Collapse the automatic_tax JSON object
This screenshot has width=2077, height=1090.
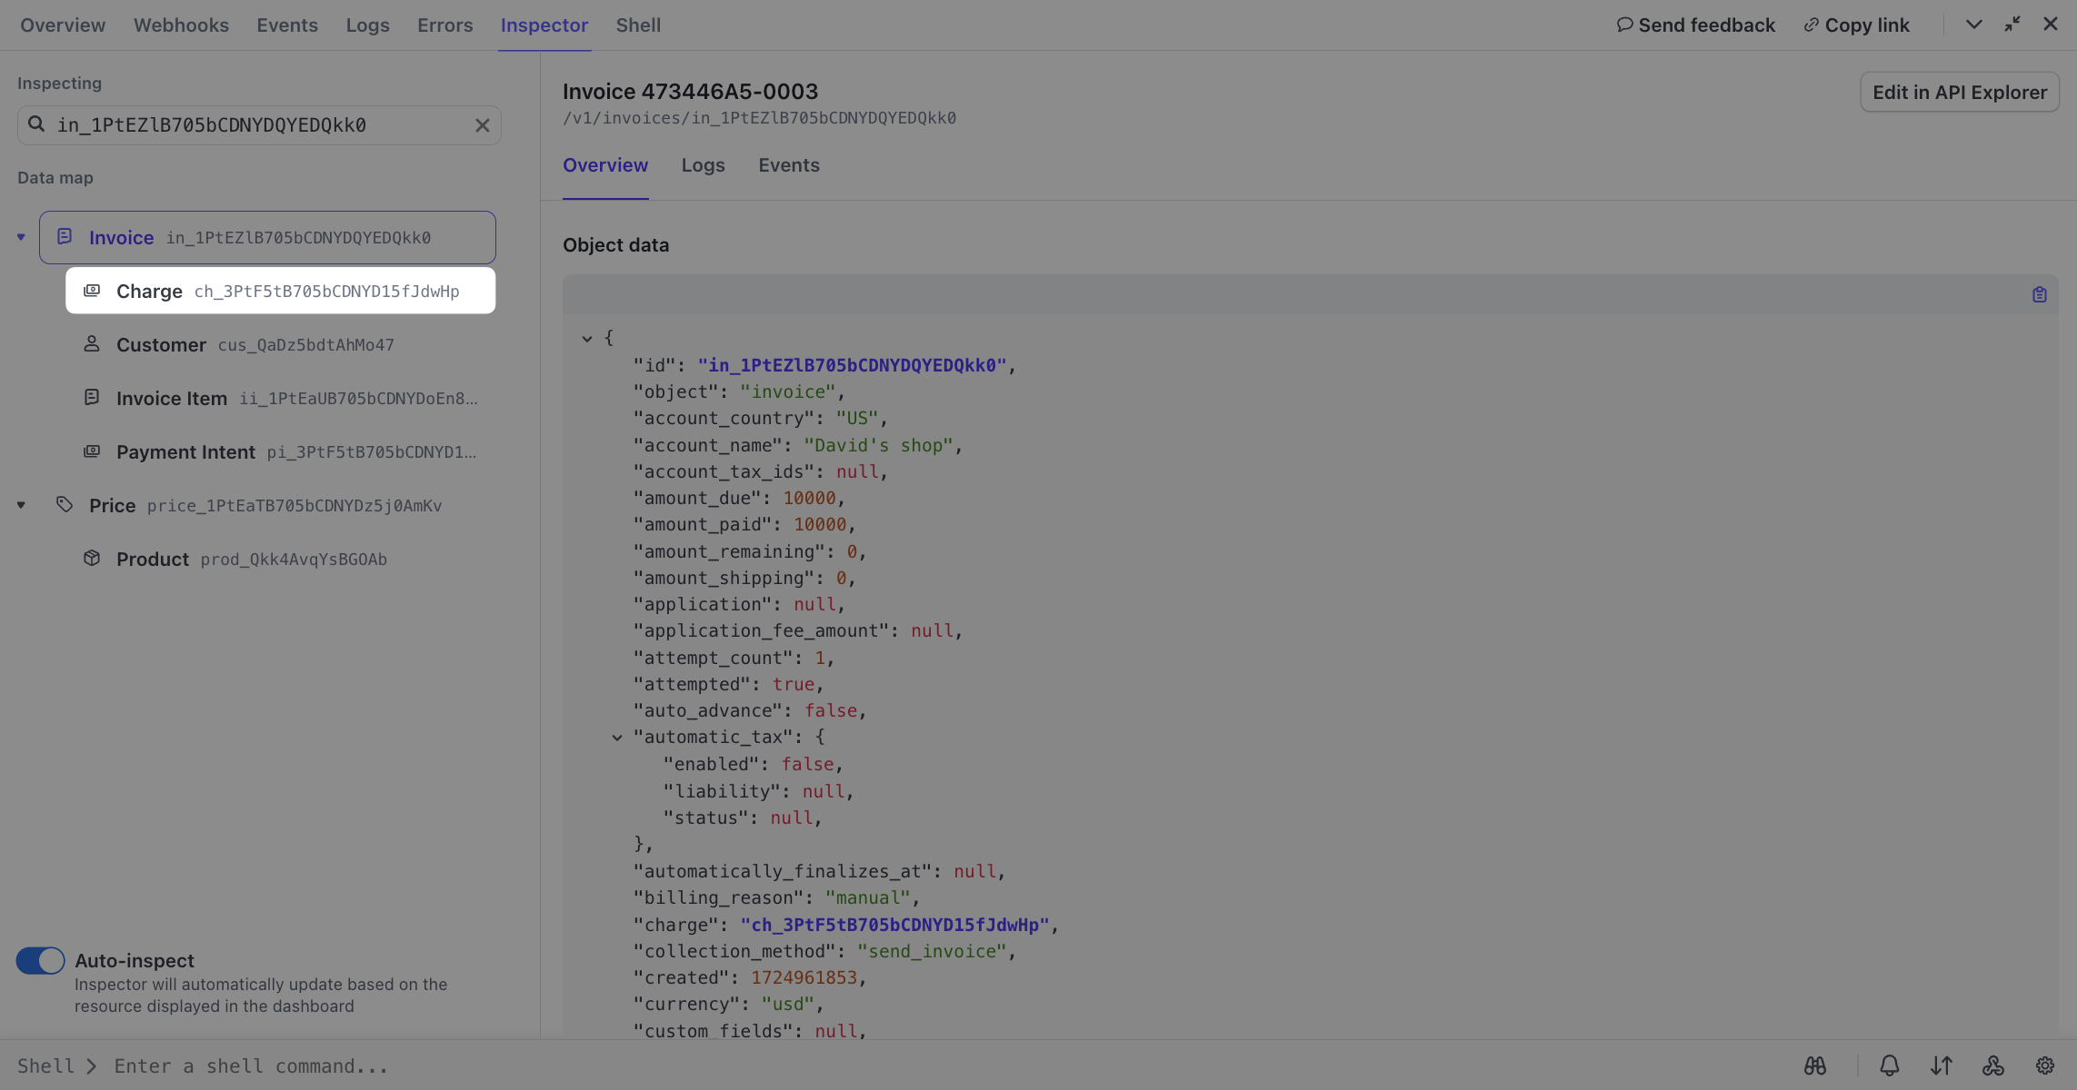click(x=616, y=738)
